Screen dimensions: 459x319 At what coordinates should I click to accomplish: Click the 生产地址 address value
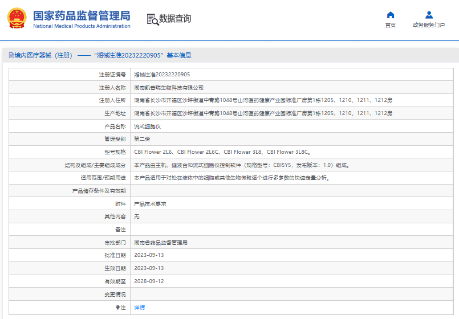click(263, 113)
